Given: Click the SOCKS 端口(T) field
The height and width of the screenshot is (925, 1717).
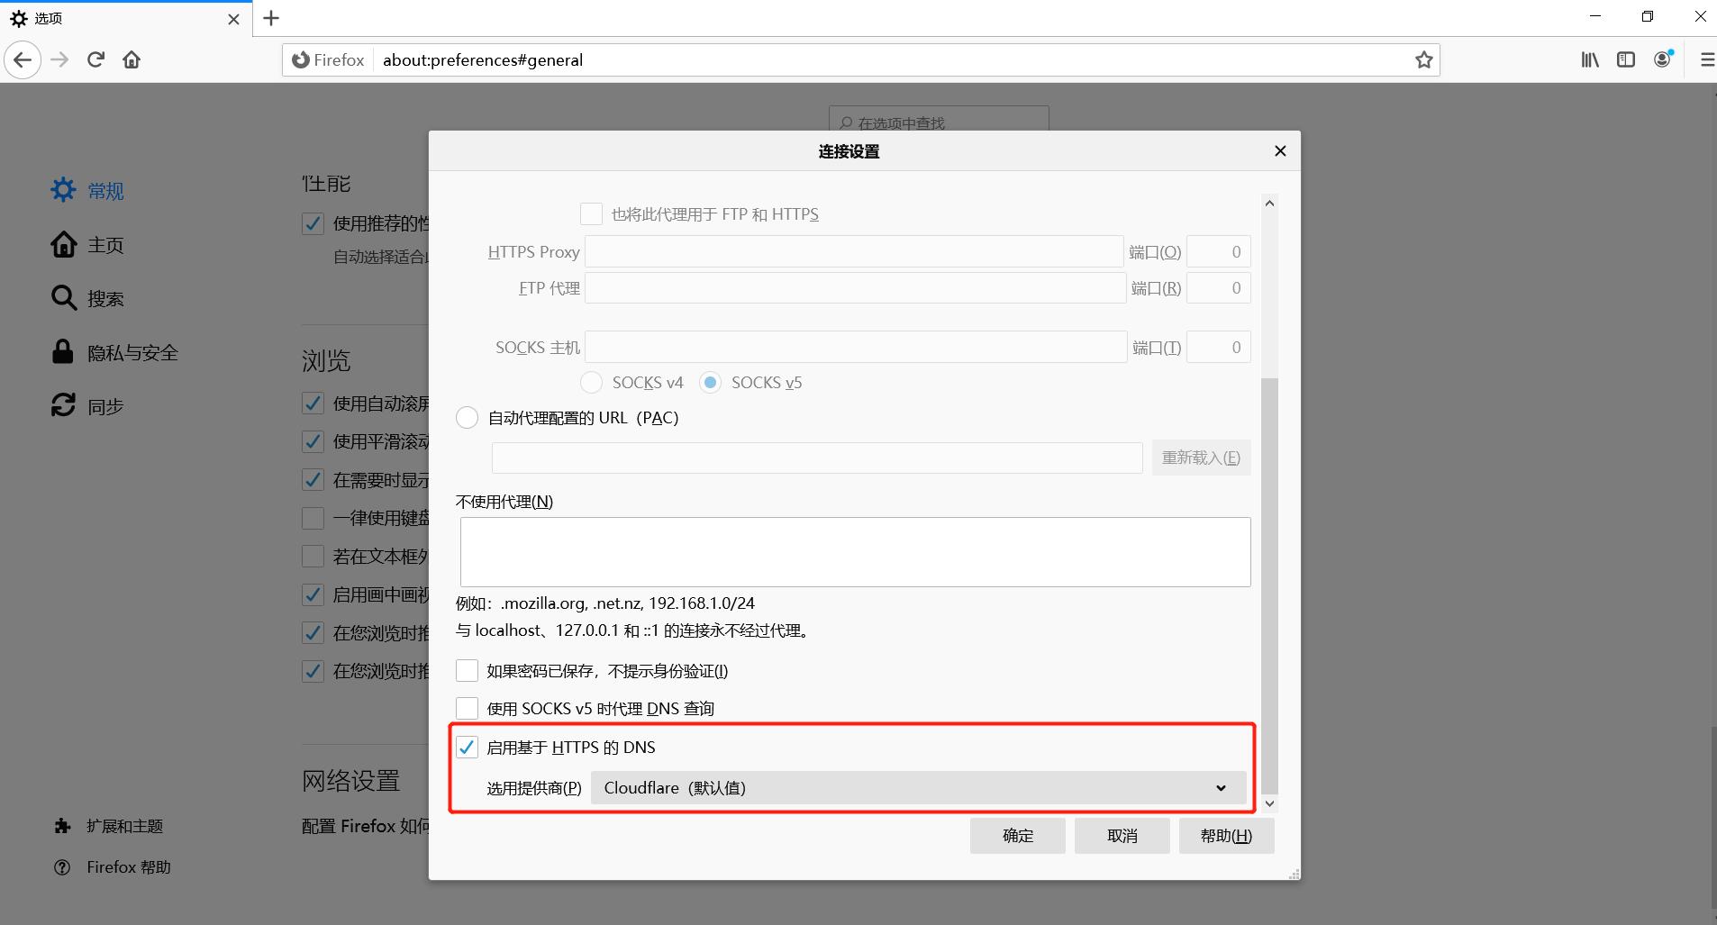Looking at the screenshot, I should [1219, 347].
